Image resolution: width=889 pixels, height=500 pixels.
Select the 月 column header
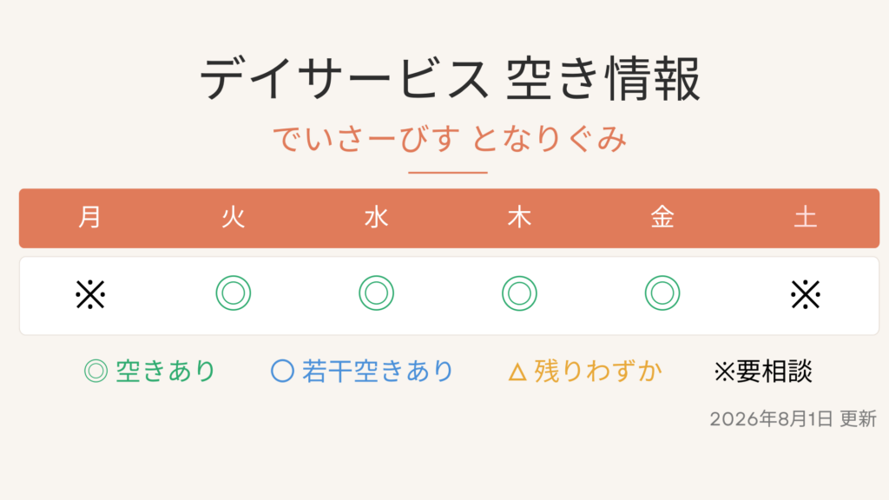pos(90,218)
